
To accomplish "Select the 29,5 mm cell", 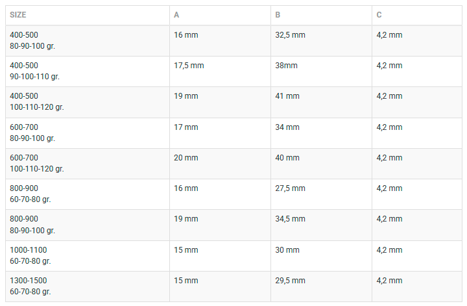I will pyautogui.click(x=290, y=281).
